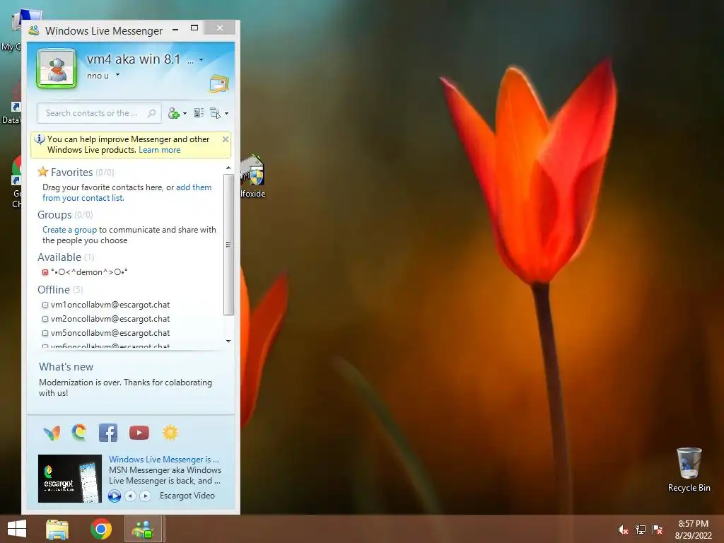The width and height of the screenshot is (724, 543).
Task: Open the Windows Live Messenger is... link
Action: coord(164,460)
